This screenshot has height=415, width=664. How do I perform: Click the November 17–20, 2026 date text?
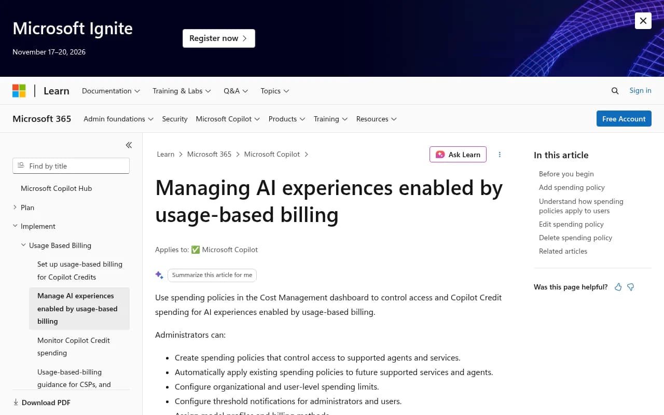[x=49, y=52]
